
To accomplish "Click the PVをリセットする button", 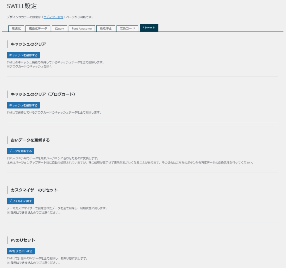I will [21, 251].
